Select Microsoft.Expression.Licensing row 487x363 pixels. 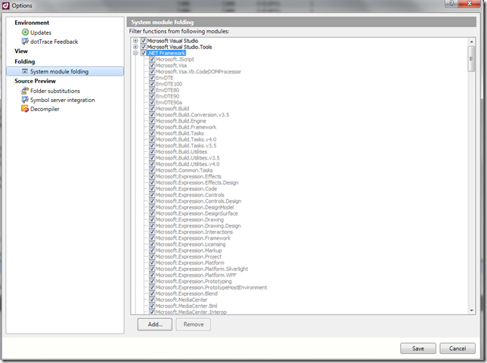pyautogui.click(x=191, y=244)
